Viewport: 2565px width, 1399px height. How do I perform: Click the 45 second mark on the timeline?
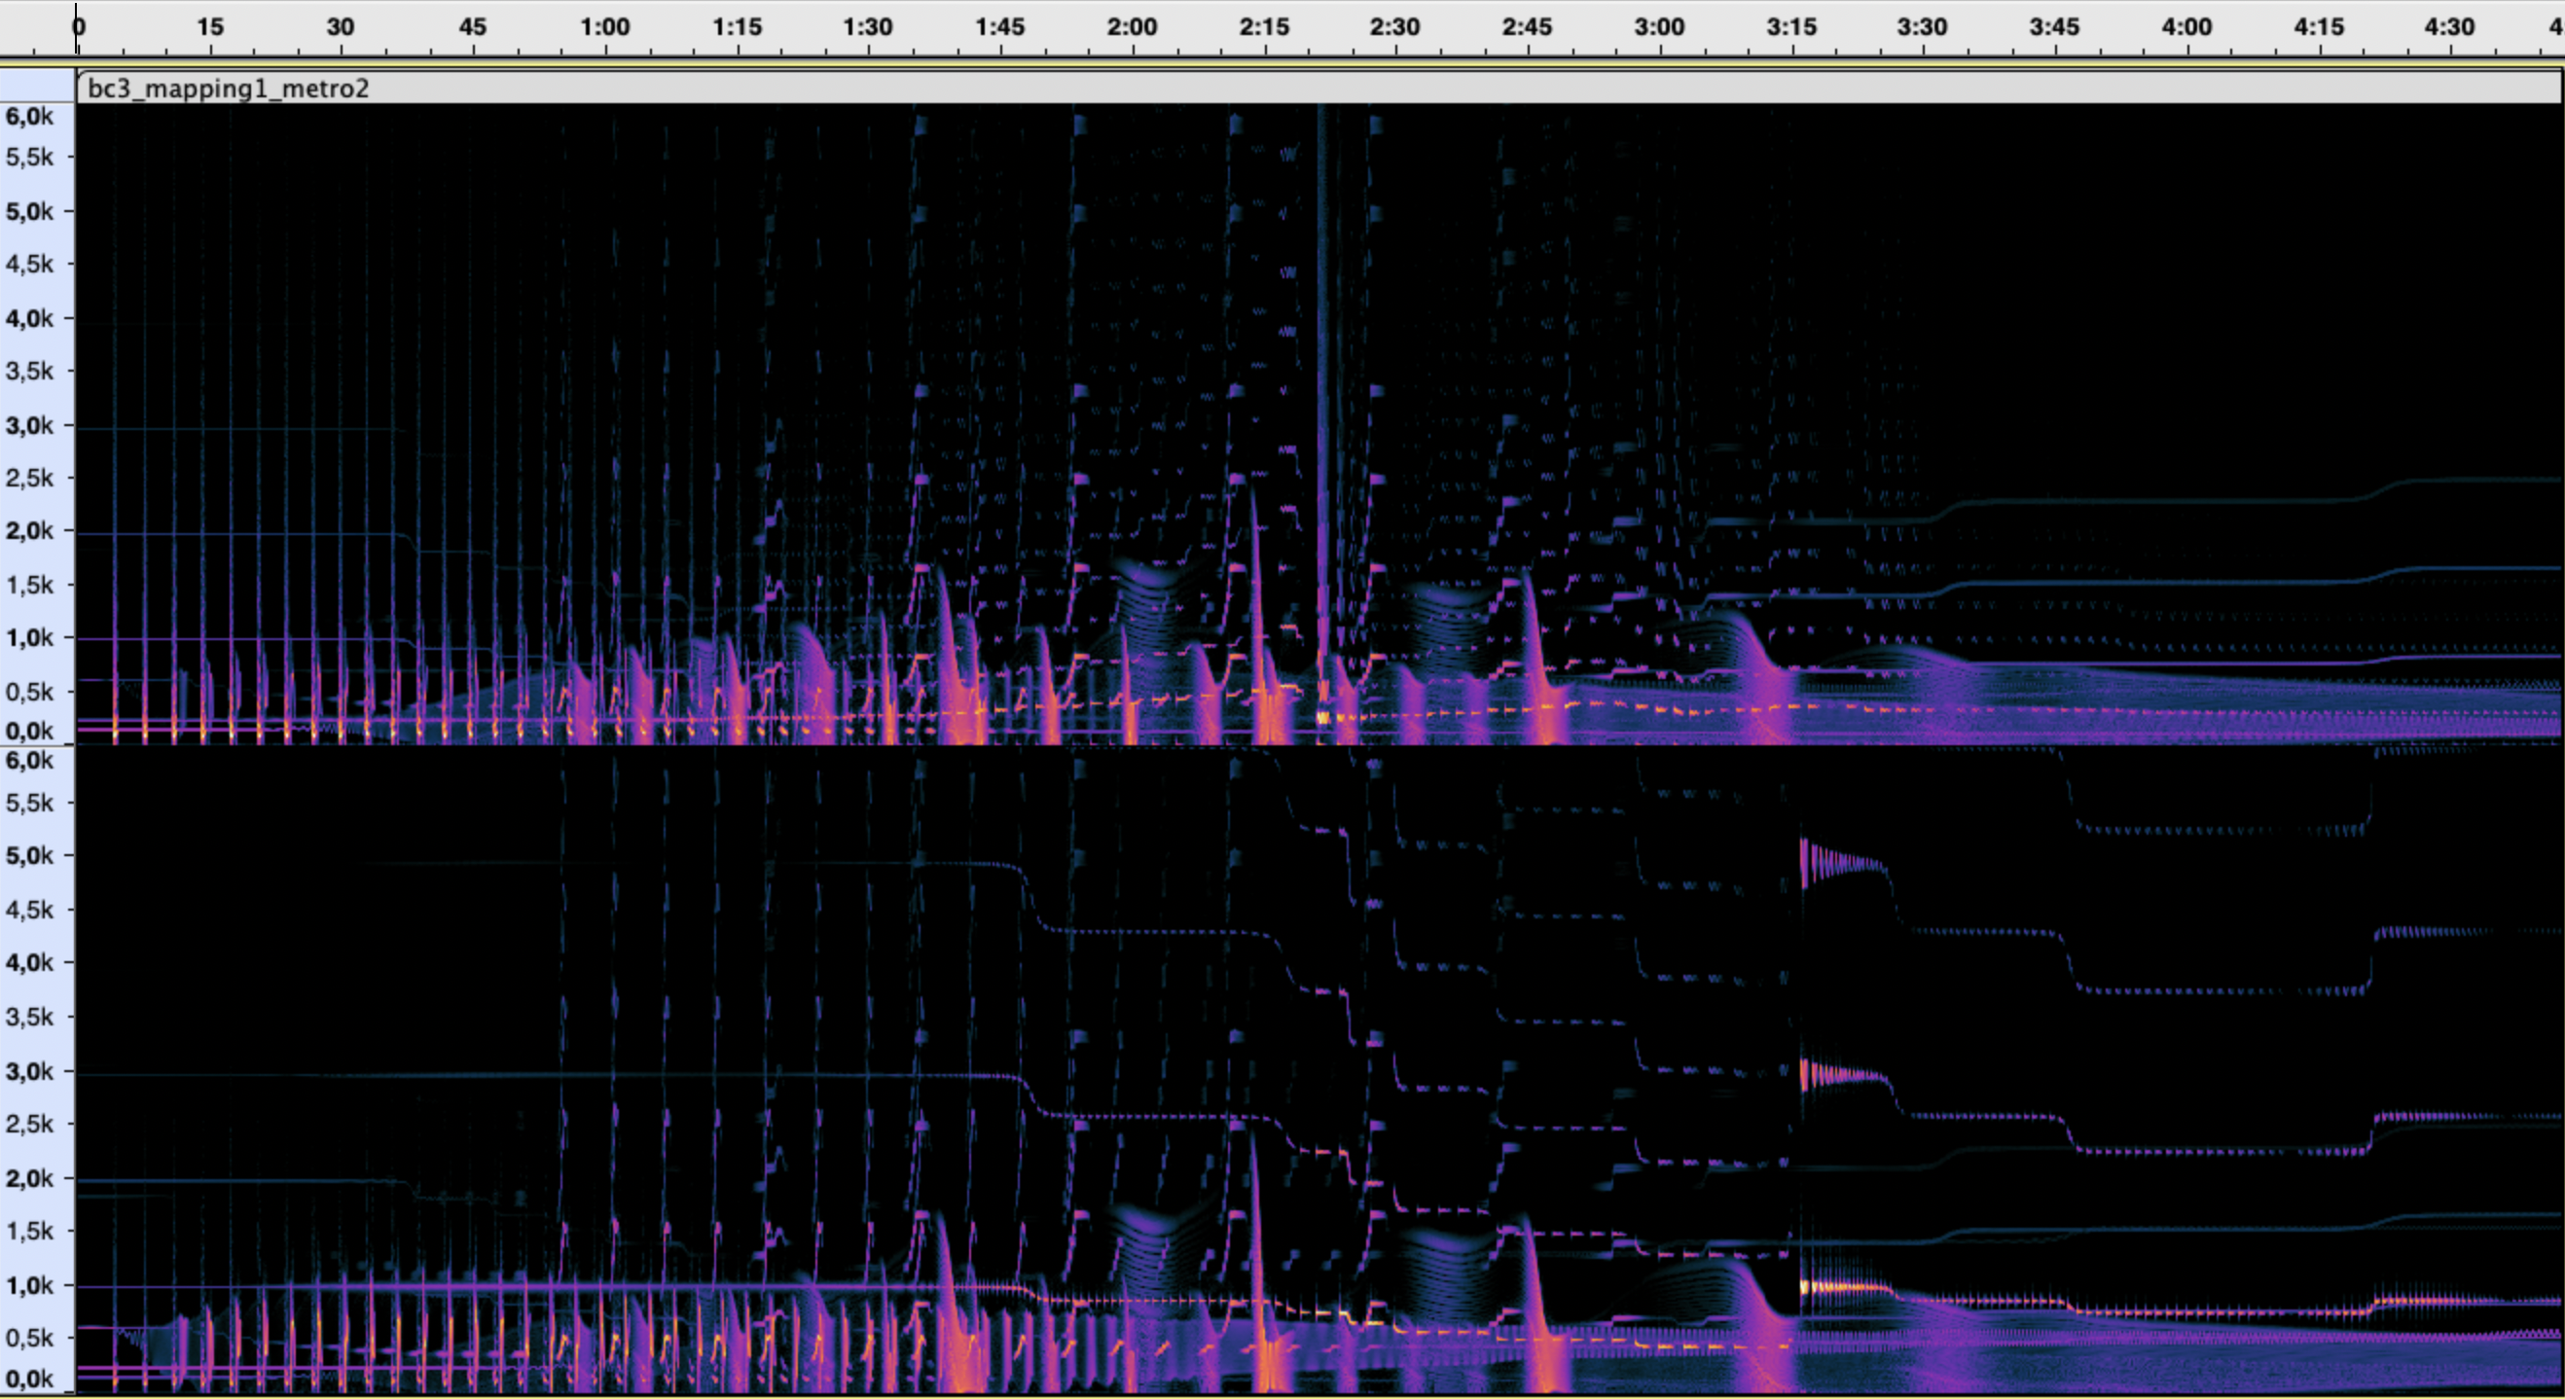pos(472,27)
